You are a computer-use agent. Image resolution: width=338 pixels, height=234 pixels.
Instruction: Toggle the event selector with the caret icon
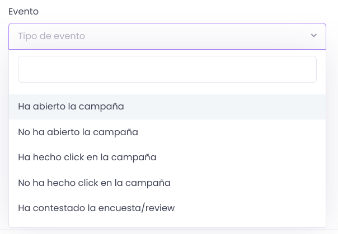(x=314, y=35)
